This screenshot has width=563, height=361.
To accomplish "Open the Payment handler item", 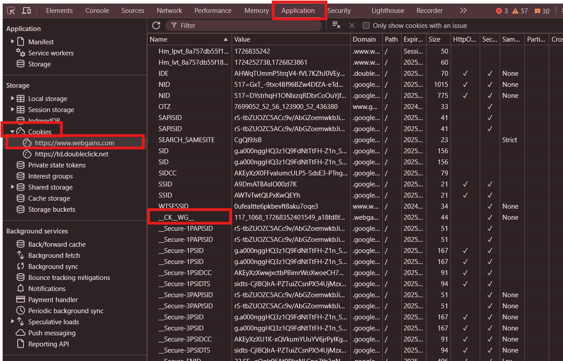I will tap(53, 300).
